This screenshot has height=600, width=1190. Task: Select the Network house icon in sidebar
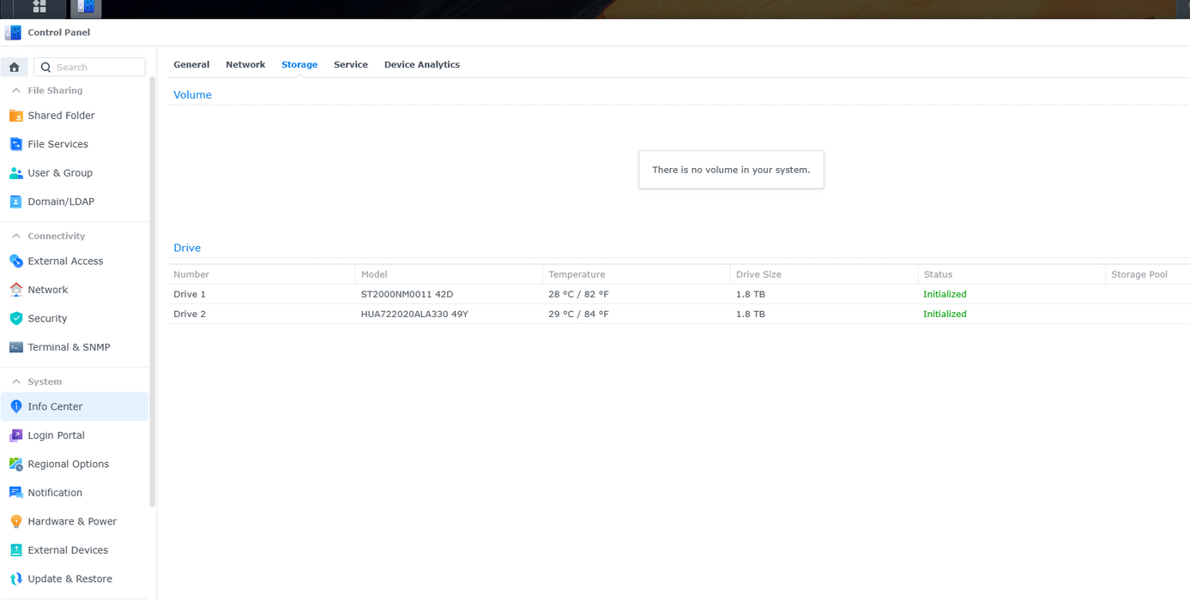15,290
